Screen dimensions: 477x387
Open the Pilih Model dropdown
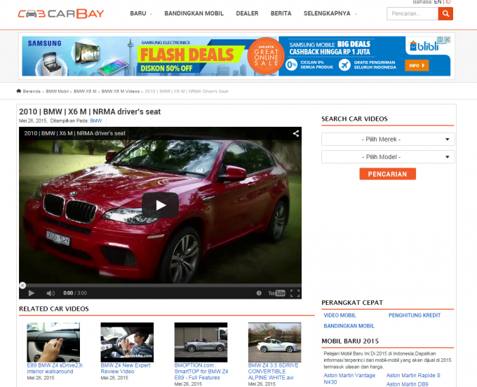pyautogui.click(x=388, y=157)
